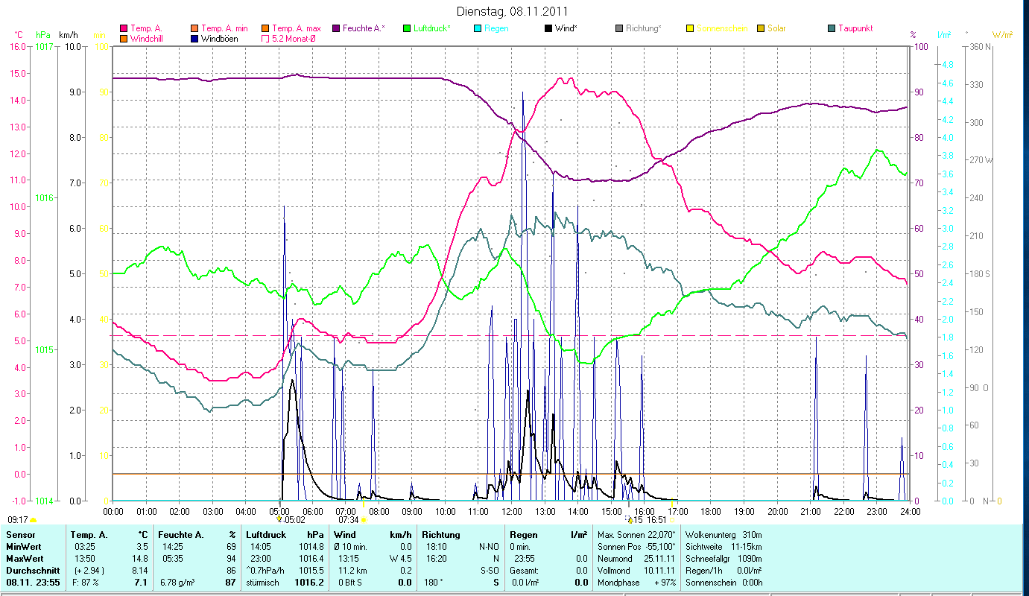Viewport: 1029px width, 596px height.
Task: Click the Max. Sonnen 22,070° entry
Action: [637, 535]
